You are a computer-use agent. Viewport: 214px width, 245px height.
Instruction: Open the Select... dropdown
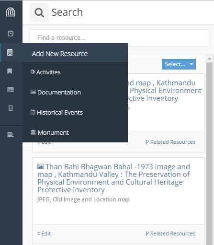(x=179, y=64)
